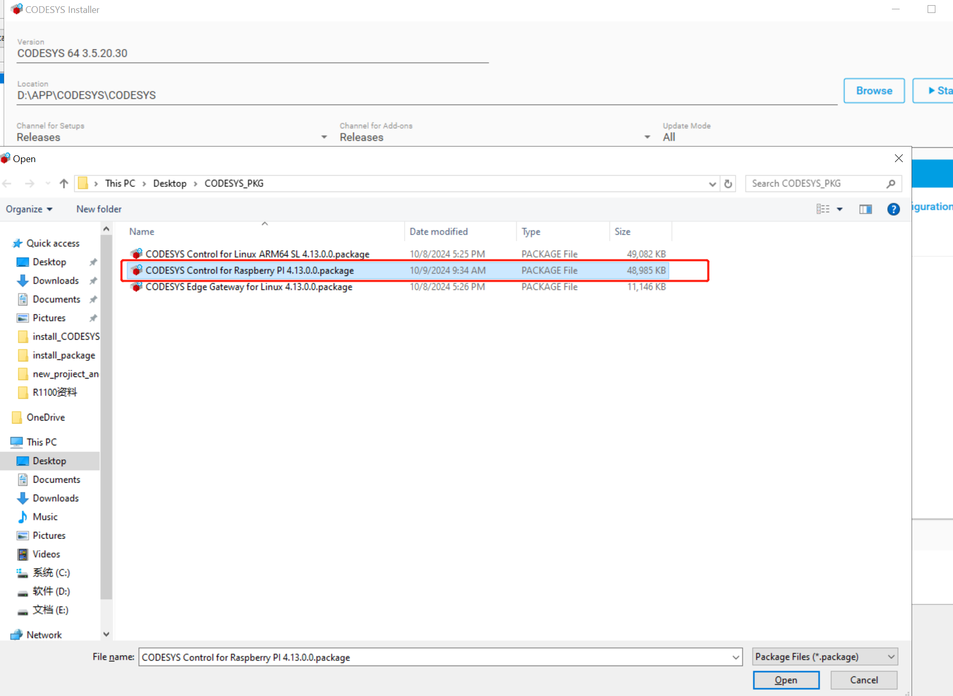Open the Help icon
This screenshot has height=696, width=953.
click(893, 209)
